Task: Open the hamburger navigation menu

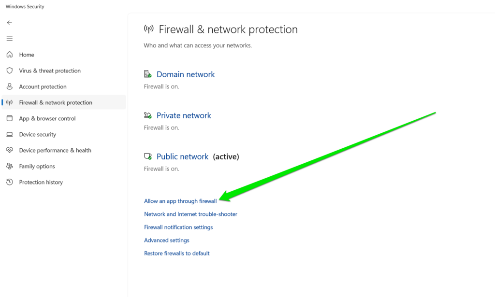Action: pyautogui.click(x=10, y=39)
